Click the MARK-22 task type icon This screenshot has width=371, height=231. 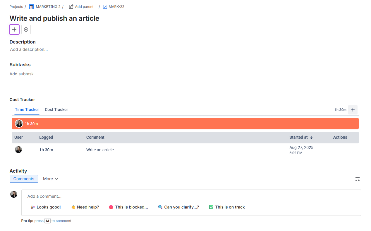point(105,7)
